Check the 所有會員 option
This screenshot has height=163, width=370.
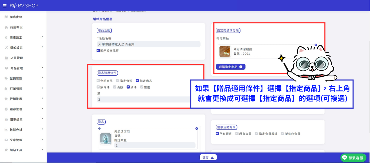click(237, 133)
